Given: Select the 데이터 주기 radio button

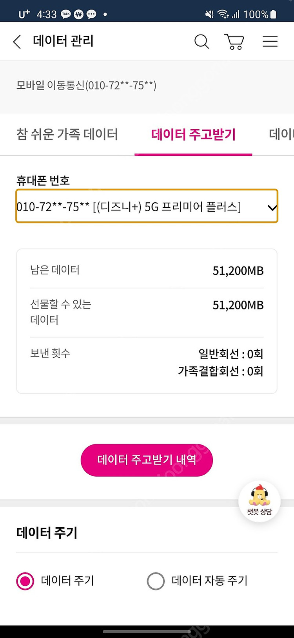Looking at the screenshot, I should pyautogui.click(x=25, y=581).
